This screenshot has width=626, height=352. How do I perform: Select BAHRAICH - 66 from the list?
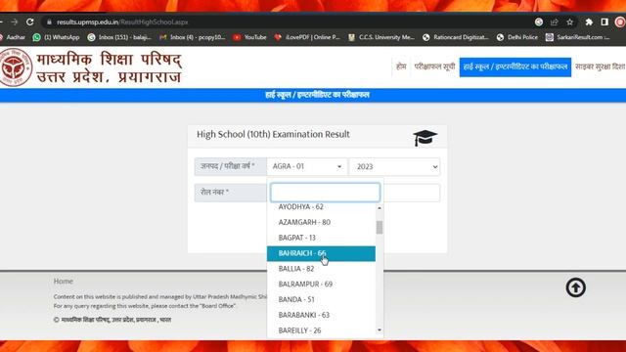321,253
